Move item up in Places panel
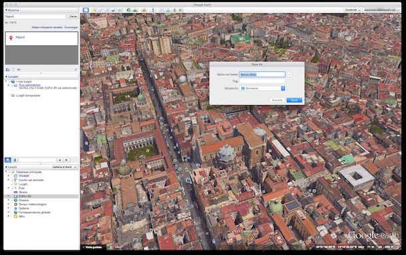 pyautogui.click(x=60, y=160)
